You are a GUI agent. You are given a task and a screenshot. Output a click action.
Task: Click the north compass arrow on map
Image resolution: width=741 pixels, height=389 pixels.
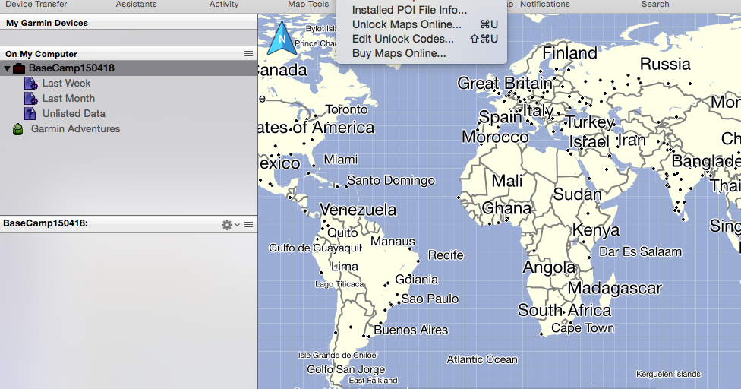pyautogui.click(x=282, y=38)
